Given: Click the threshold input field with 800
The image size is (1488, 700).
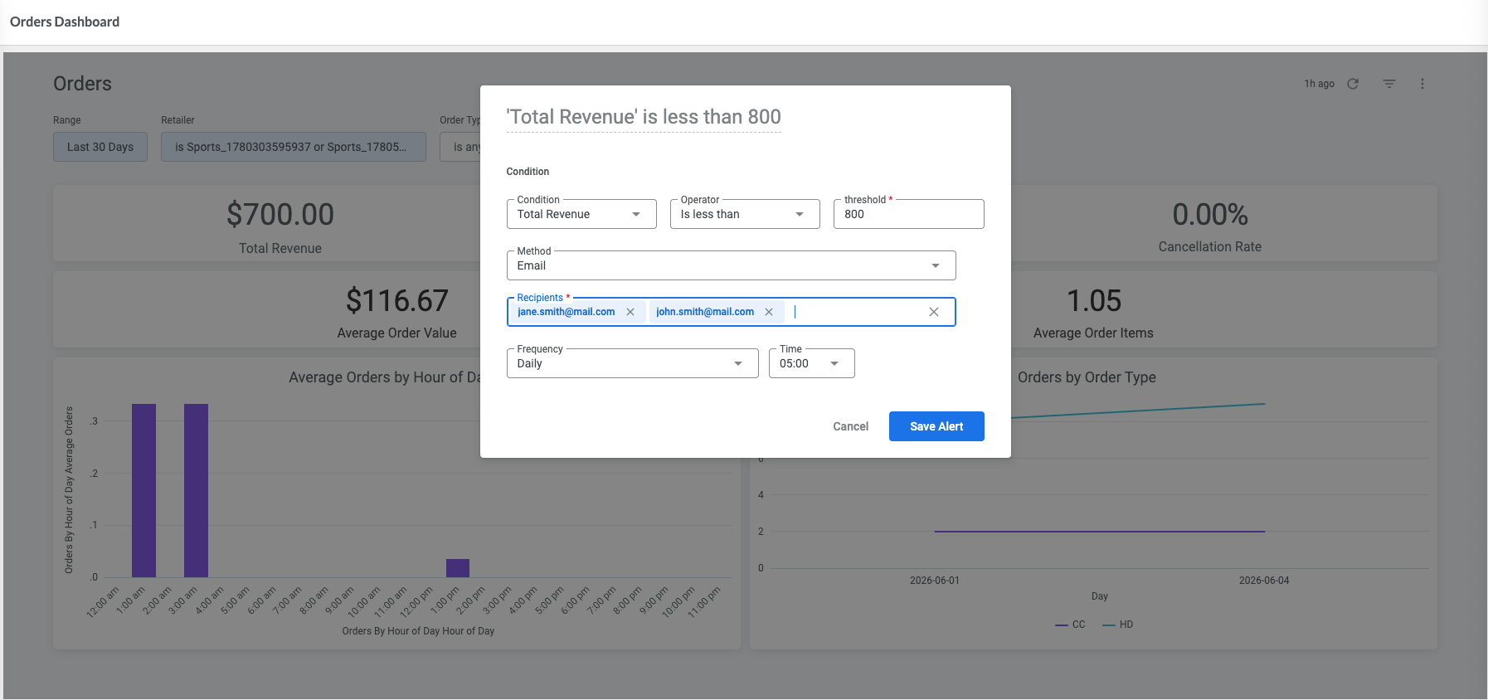Looking at the screenshot, I should (x=908, y=214).
